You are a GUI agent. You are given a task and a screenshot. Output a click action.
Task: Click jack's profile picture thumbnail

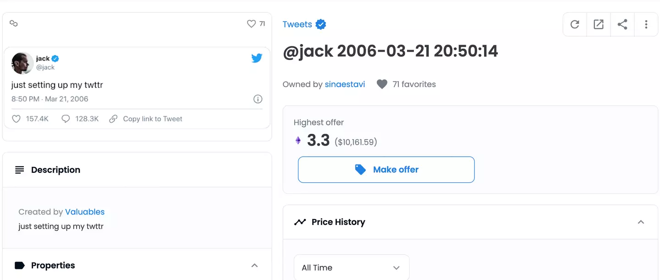22,63
